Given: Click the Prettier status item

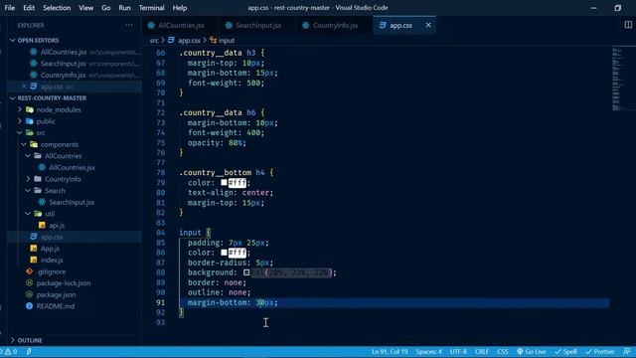Looking at the screenshot, I should (600, 352).
